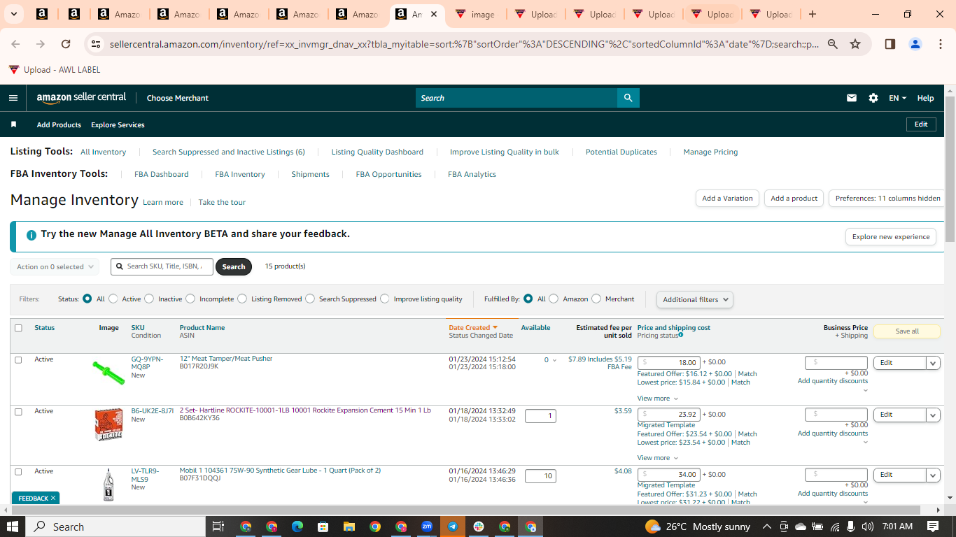Select the Incomplete status filter
The width and height of the screenshot is (956, 537).
(190, 299)
